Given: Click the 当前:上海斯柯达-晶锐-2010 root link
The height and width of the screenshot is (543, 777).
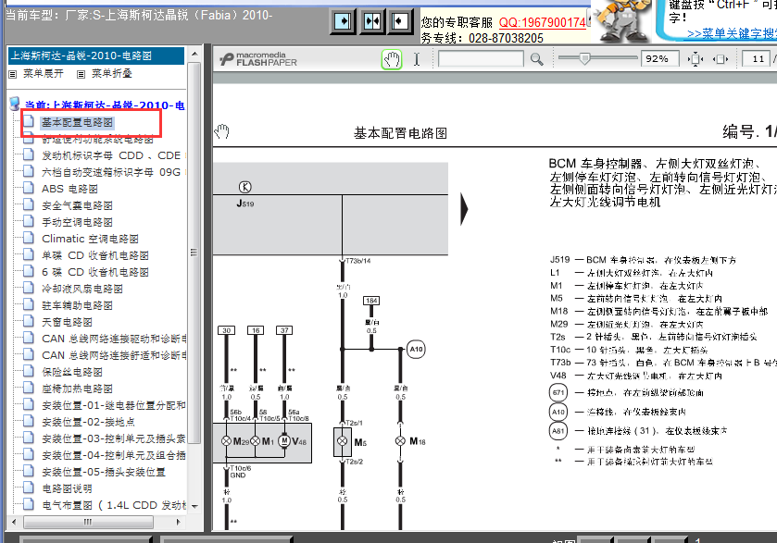Looking at the screenshot, I should tap(105, 105).
